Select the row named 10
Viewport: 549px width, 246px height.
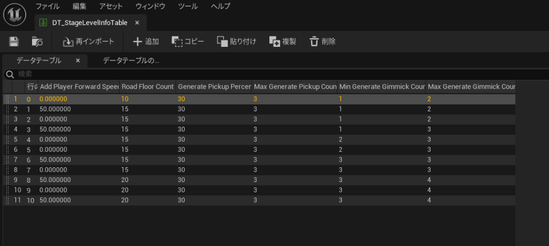click(x=31, y=200)
